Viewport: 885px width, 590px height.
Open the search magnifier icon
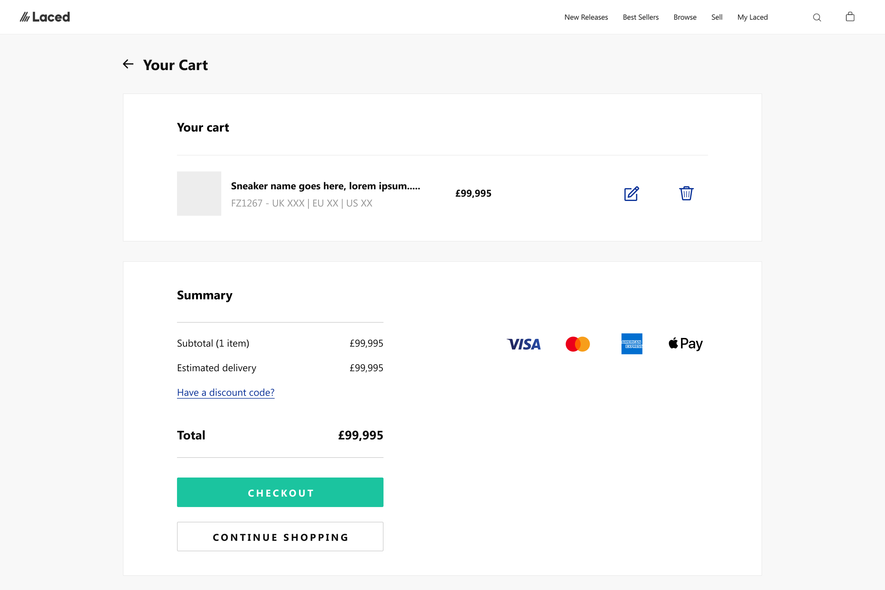(817, 17)
